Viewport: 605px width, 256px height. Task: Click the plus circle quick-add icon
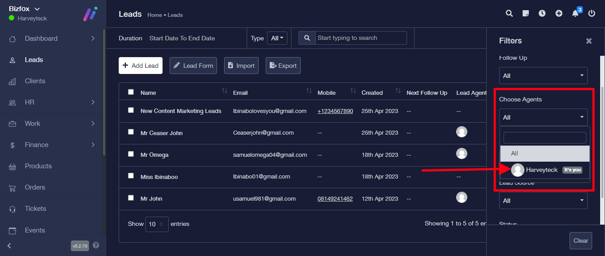pos(559,13)
